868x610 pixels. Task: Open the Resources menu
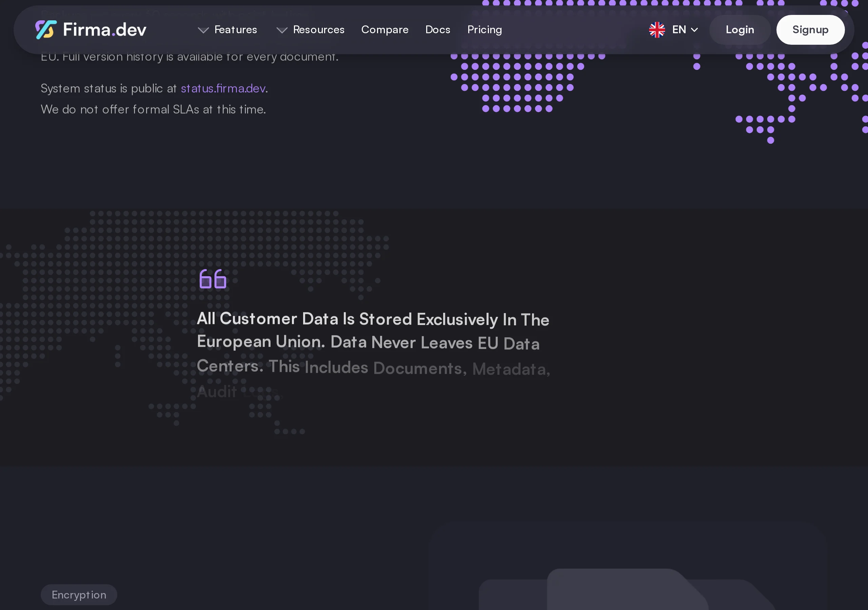pyautogui.click(x=319, y=29)
